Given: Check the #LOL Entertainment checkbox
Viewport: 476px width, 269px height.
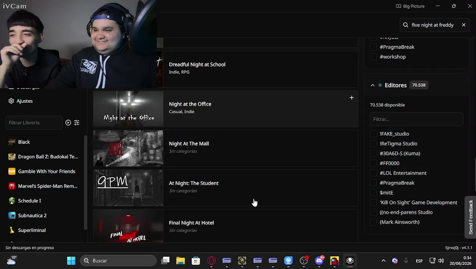Looking at the screenshot, I should tap(373, 173).
